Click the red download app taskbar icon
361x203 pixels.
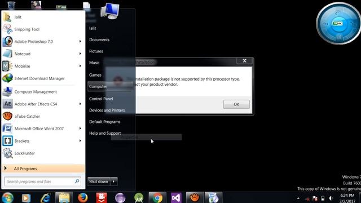tap(102, 198)
